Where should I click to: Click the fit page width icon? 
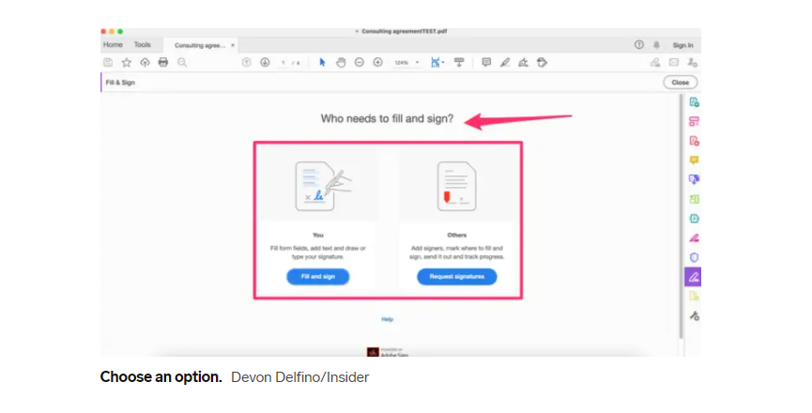pos(435,63)
